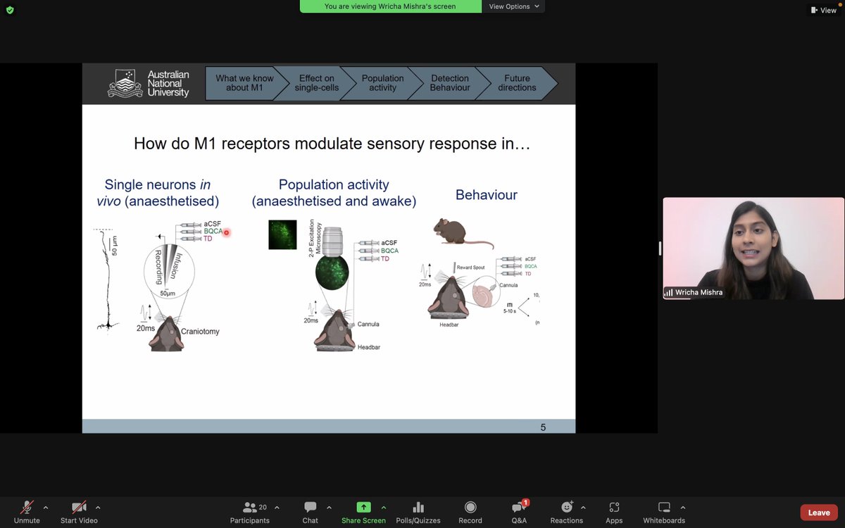Expand audio options arrow beside Unmute

pyautogui.click(x=46, y=508)
